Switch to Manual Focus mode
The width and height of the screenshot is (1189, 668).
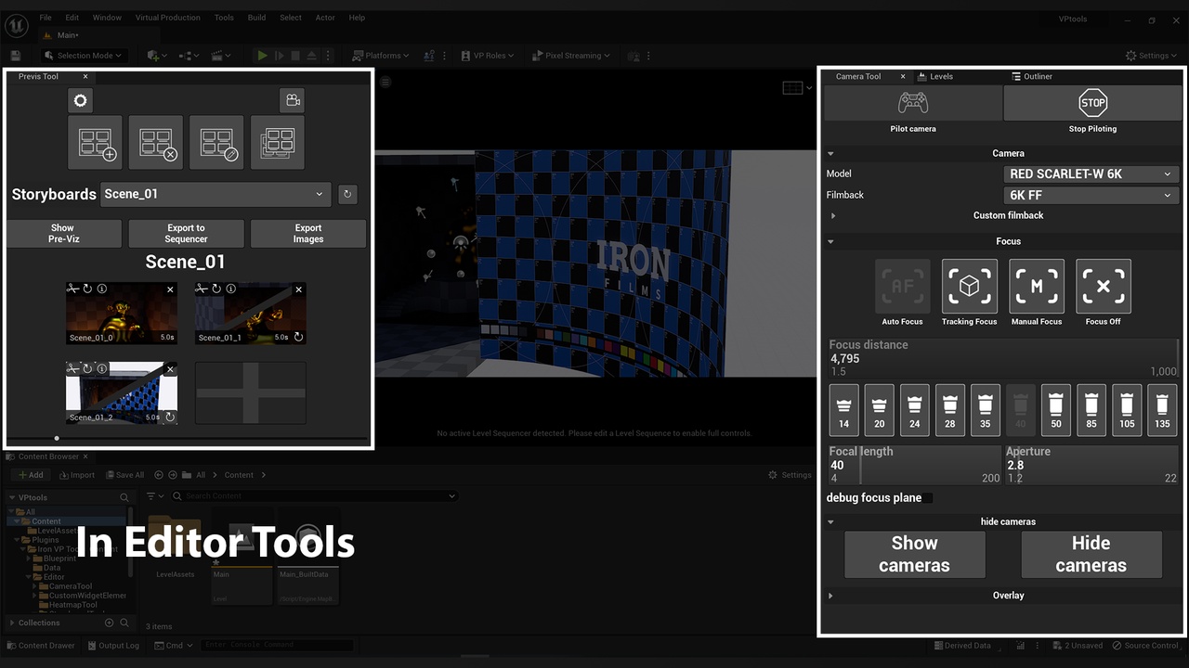point(1037,287)
